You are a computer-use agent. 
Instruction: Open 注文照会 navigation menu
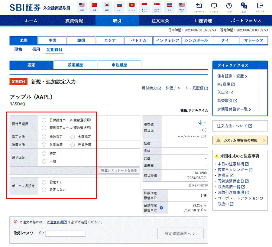click(x=160, y=21)
